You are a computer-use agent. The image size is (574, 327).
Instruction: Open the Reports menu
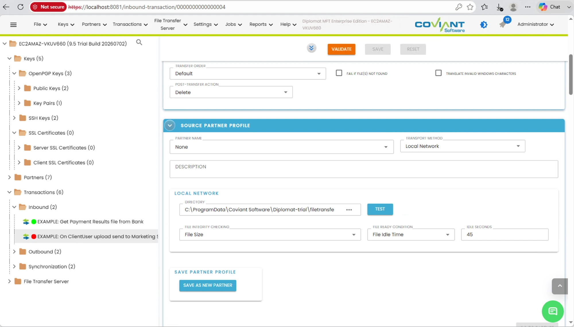click(261, 24)
